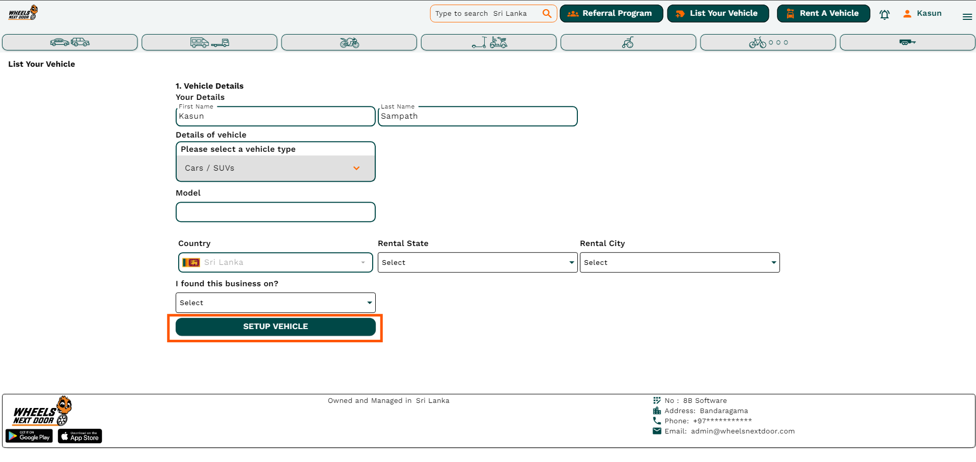This screenshot has width=976, height=462.
Task: Open Kasun user profile menu
Action: (x=922, y=14)
